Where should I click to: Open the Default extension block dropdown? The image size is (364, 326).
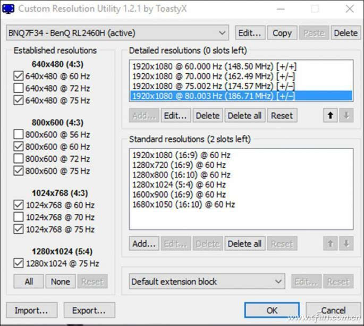click(x=207, y=281)
